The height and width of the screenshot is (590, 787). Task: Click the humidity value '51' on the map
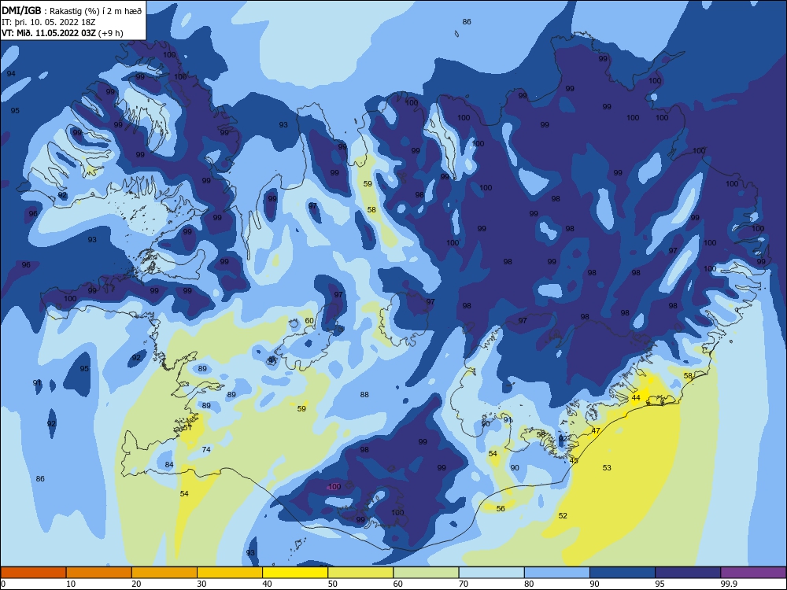click(187, 427)
